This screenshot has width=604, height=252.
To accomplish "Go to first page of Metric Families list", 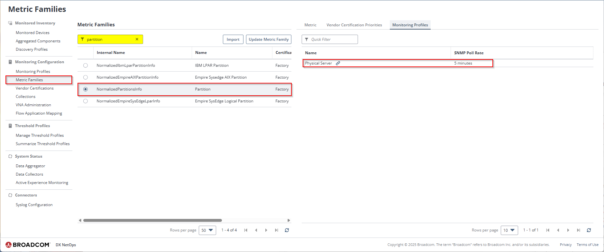I will [246, 230].
